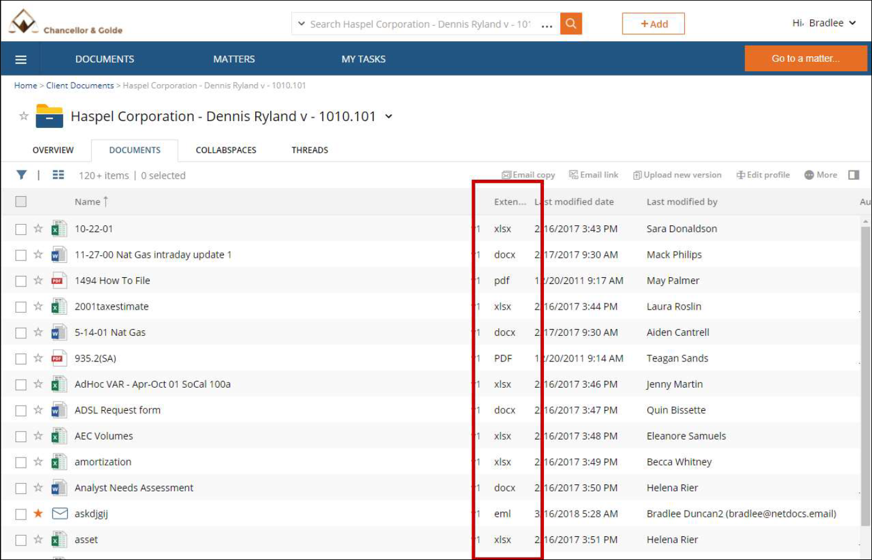Select all items with header checkbox
This screenshot has height=560, width=872.
click(x=21, y=202)
